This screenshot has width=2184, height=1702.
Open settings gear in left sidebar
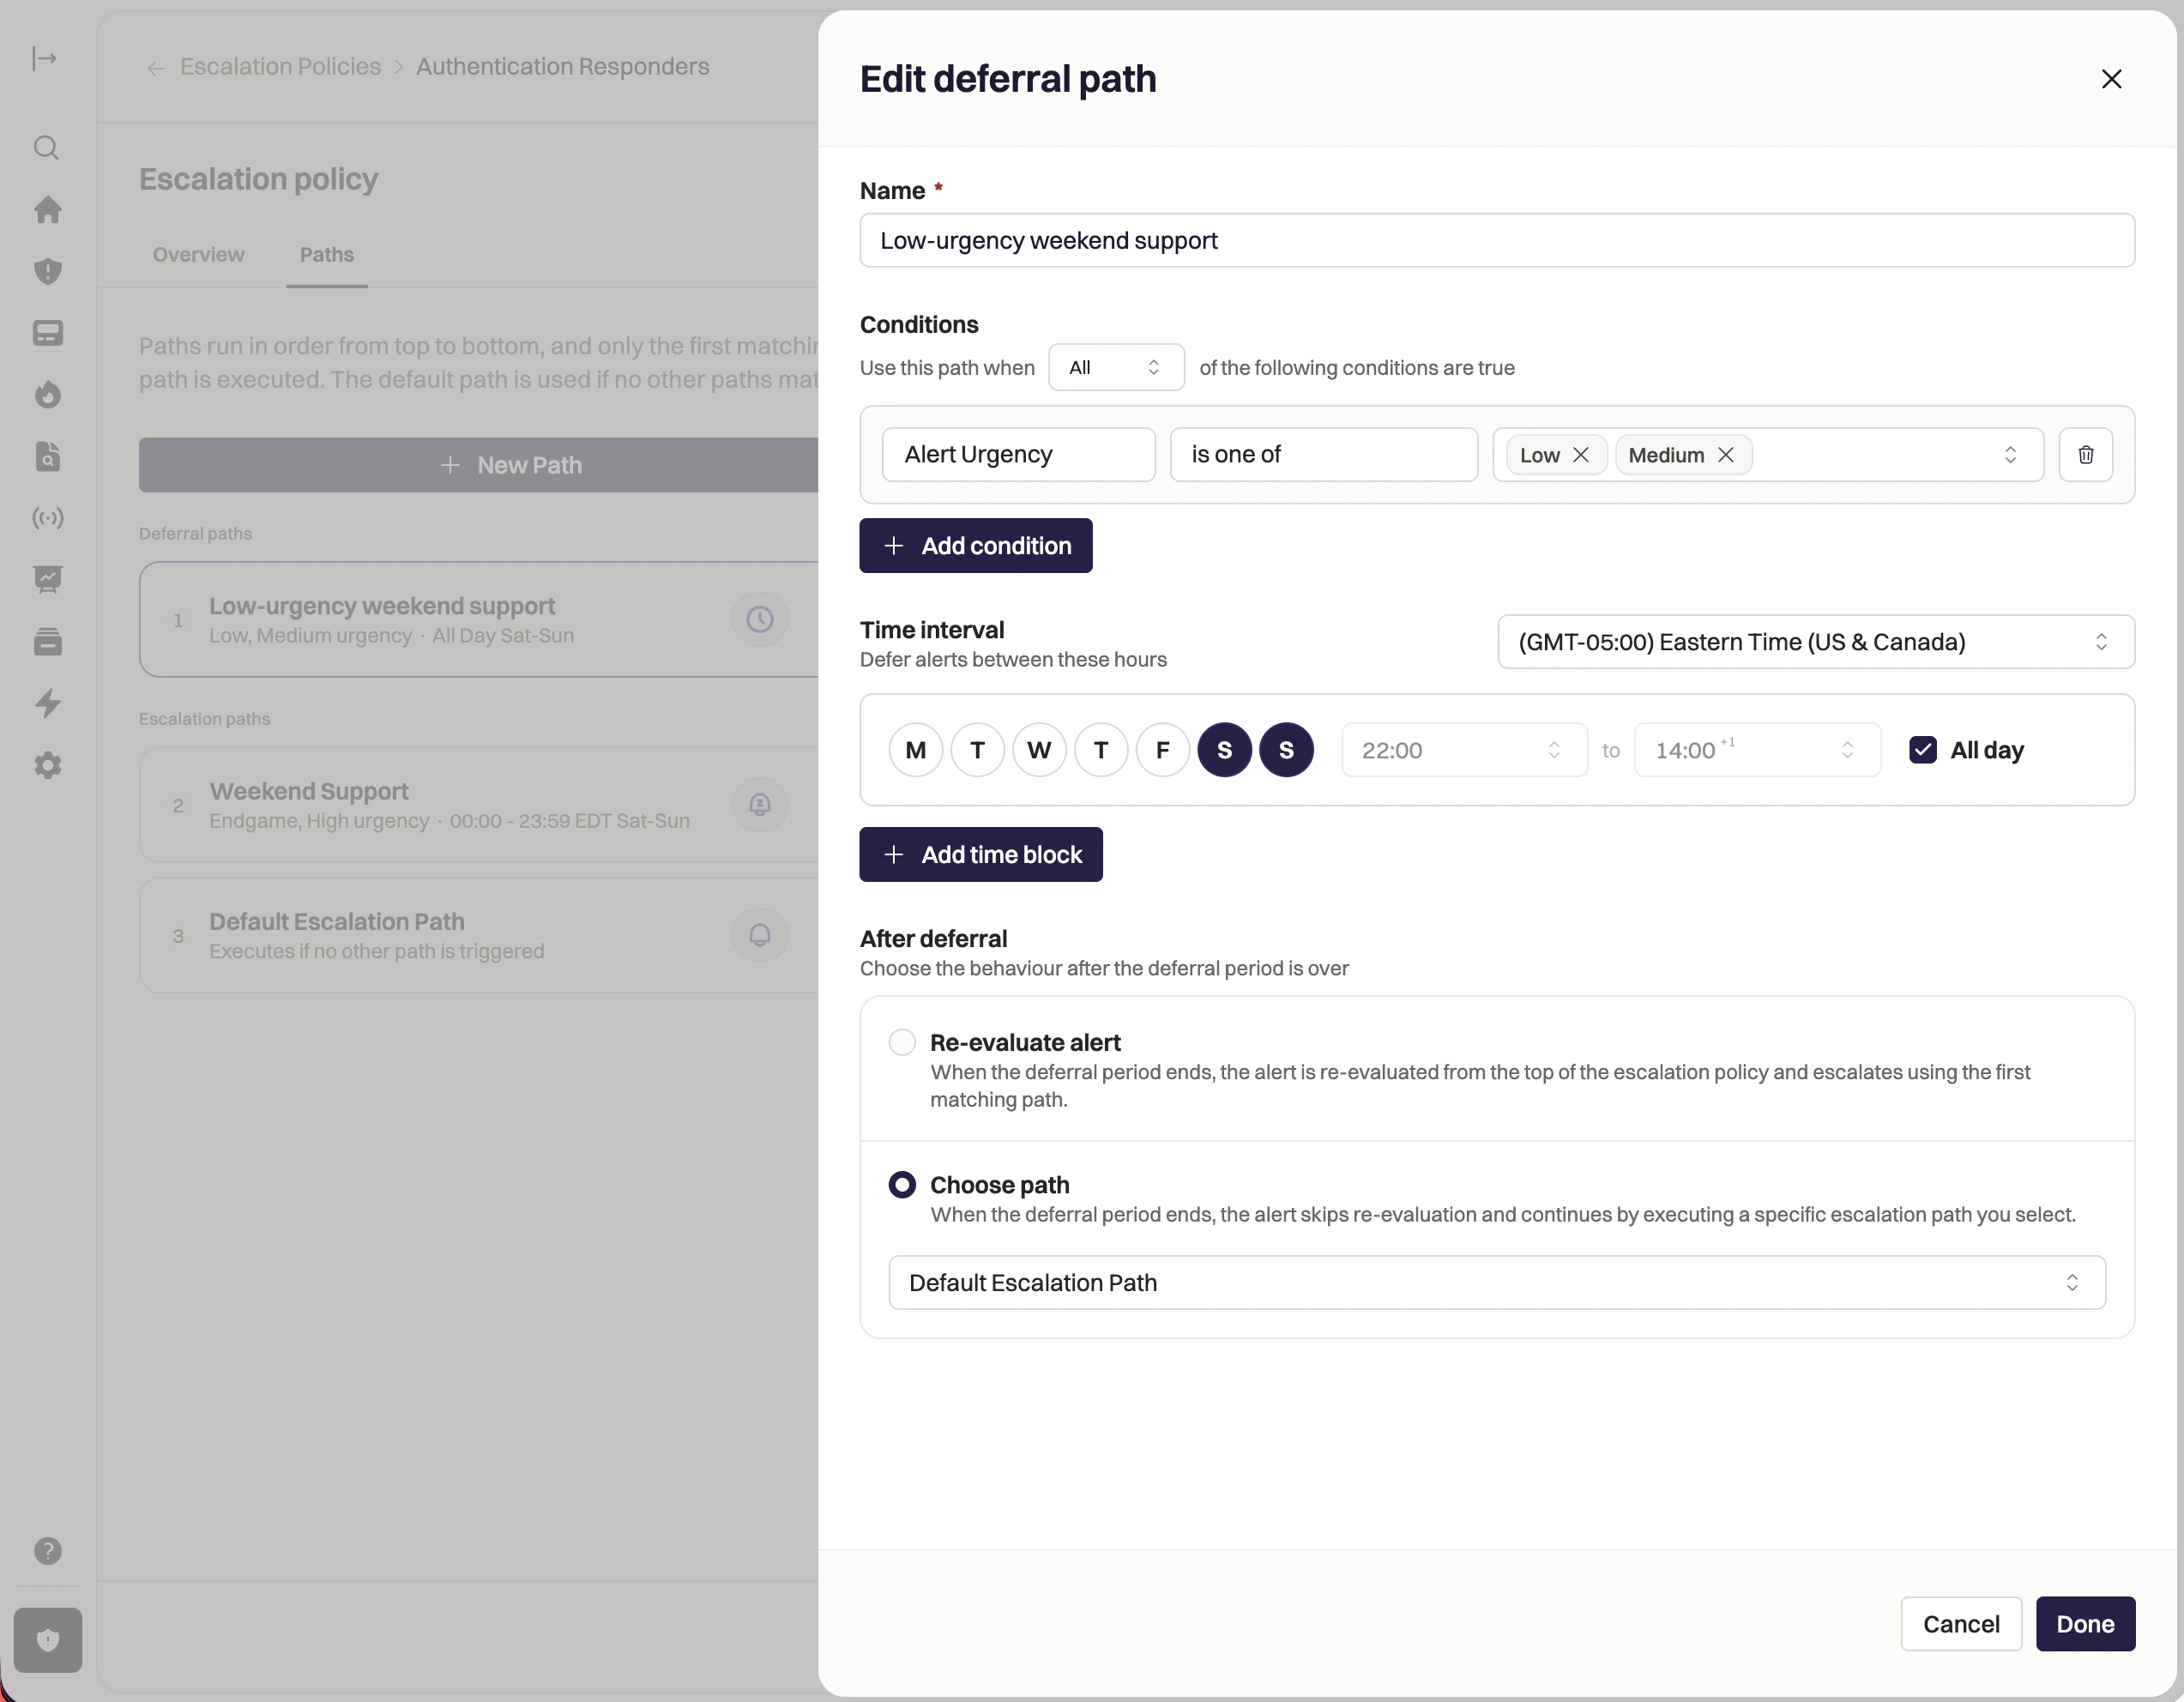[x=47, y=766]
